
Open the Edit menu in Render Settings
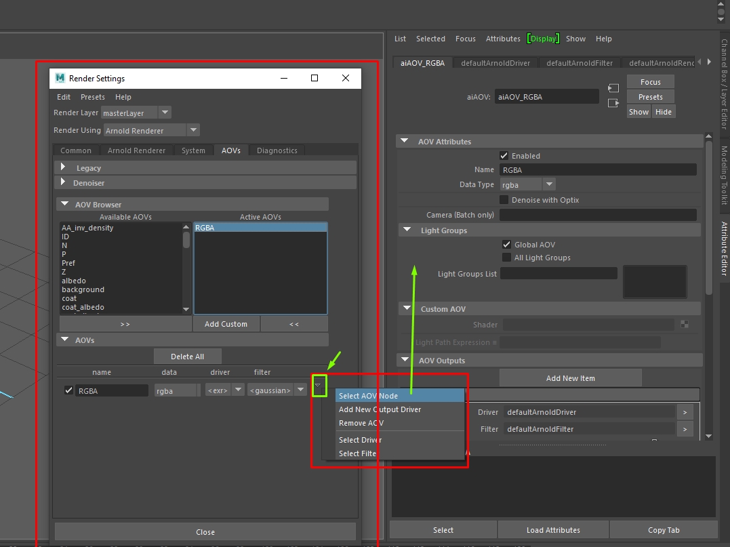pyautogui.click(x=64, y=97)
